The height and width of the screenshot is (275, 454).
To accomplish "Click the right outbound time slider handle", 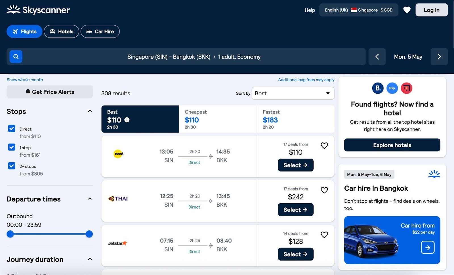I will pyautogui.click(x=89, y=234).
